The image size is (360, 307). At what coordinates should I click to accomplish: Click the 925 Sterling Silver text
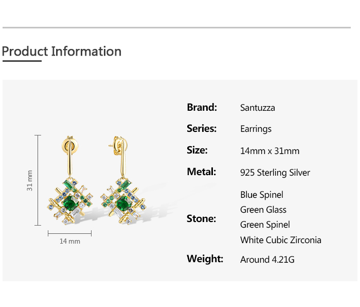pos(275,173)
